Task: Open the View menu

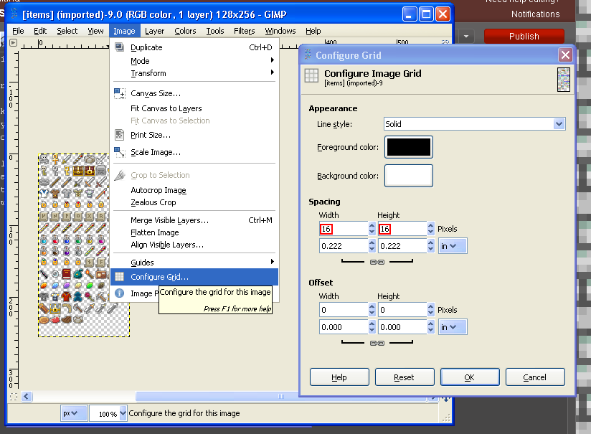Action: (95, 31)
